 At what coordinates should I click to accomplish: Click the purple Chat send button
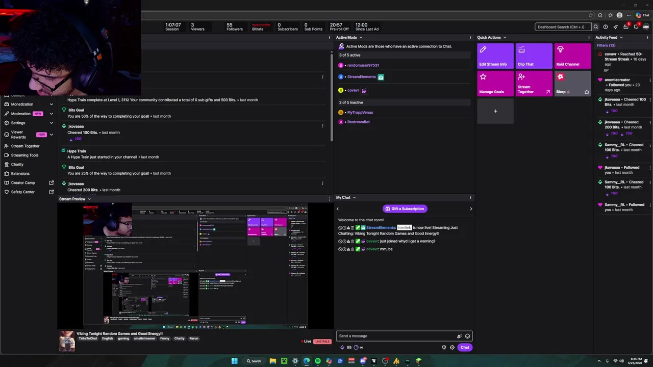tap(465, 347)
